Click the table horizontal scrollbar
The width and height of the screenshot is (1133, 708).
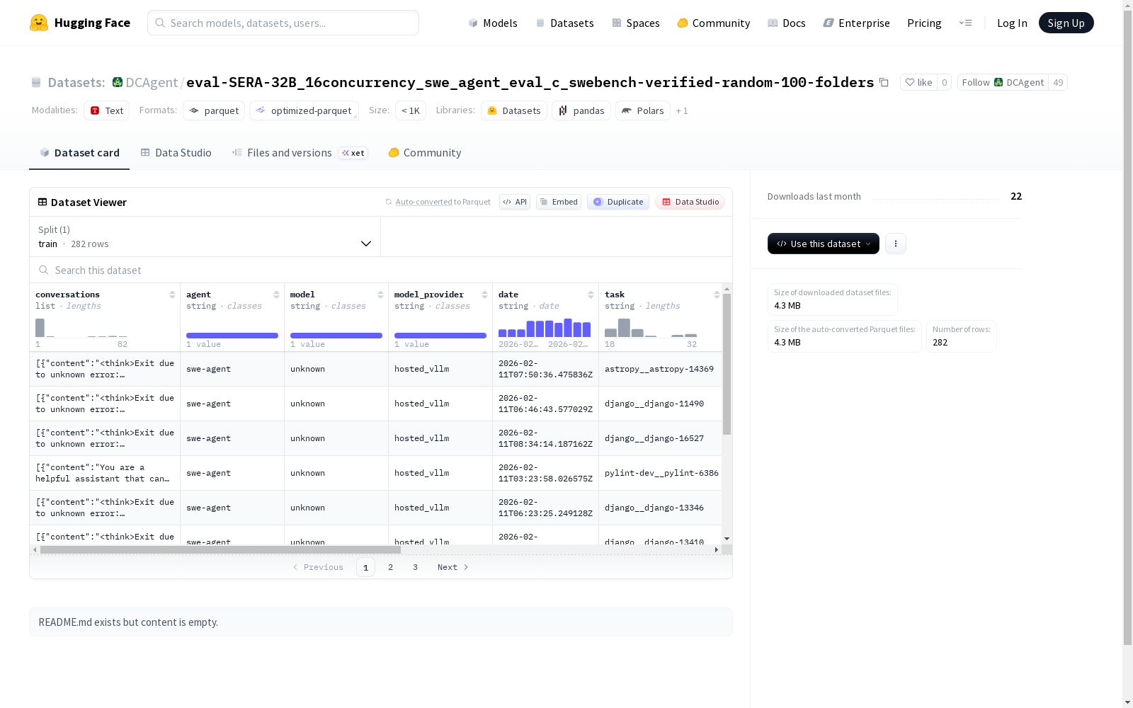[220, 549]
